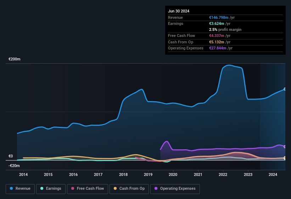
Task: Click the pink Free Cash Flow legend dot
Action: [x=72, y=188]
